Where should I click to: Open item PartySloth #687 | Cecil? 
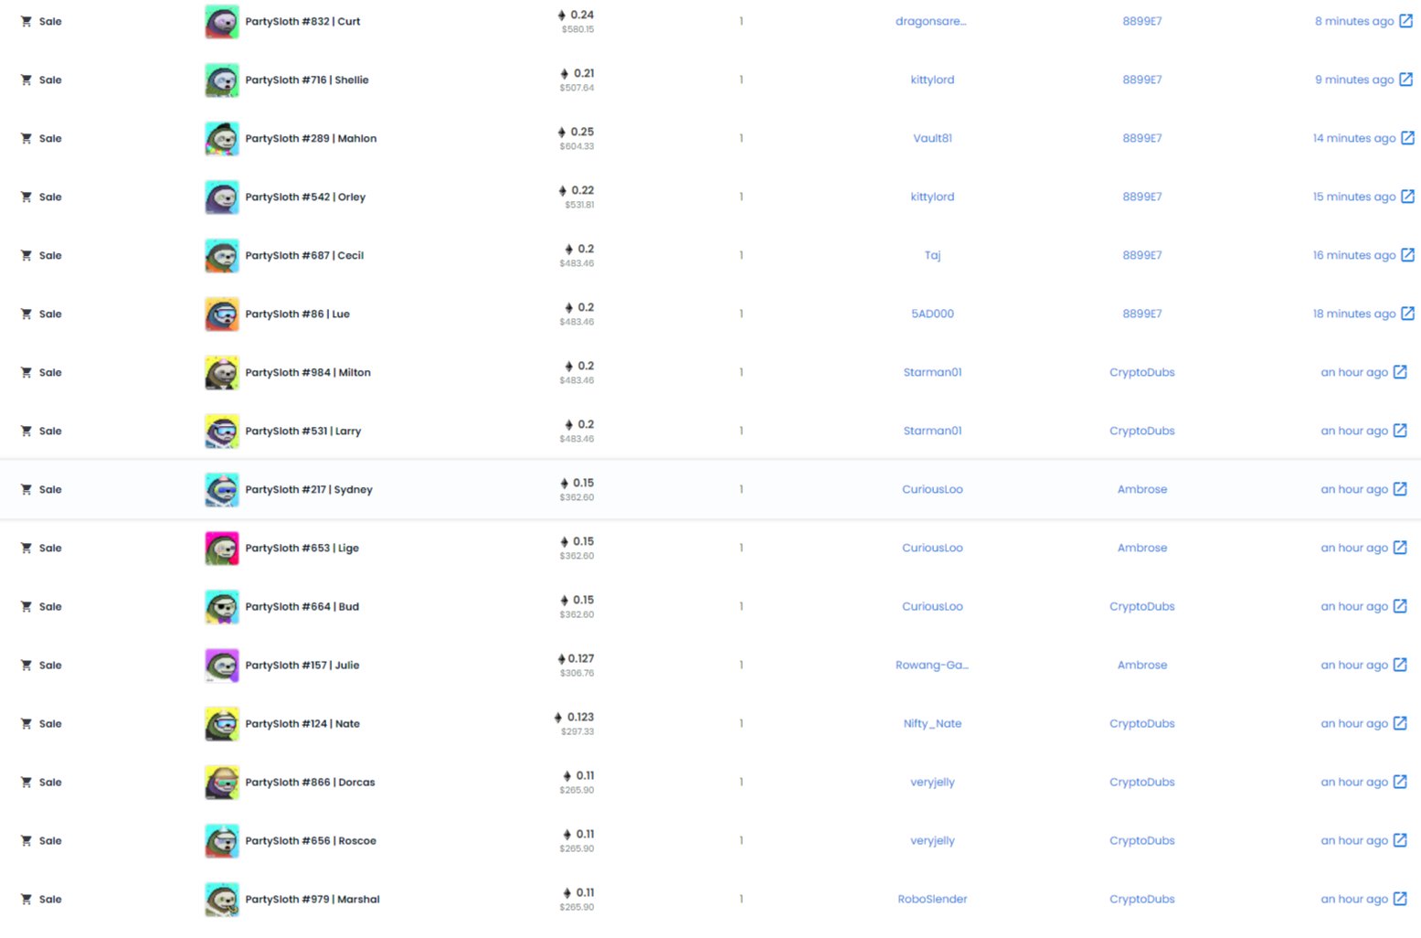point(304,255)
